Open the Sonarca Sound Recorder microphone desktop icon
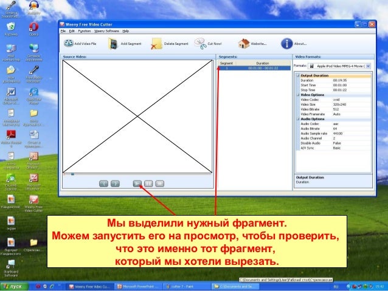The height and width of the screenshot is (291, 388). coord(10,9)
